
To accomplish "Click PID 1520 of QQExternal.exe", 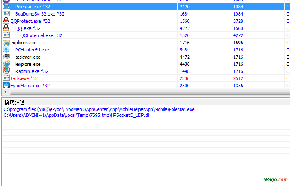I will point(185,35).
